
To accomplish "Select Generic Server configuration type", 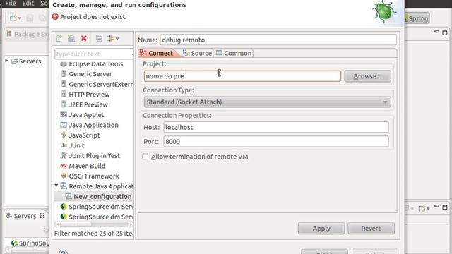I will tap(90, 74).
